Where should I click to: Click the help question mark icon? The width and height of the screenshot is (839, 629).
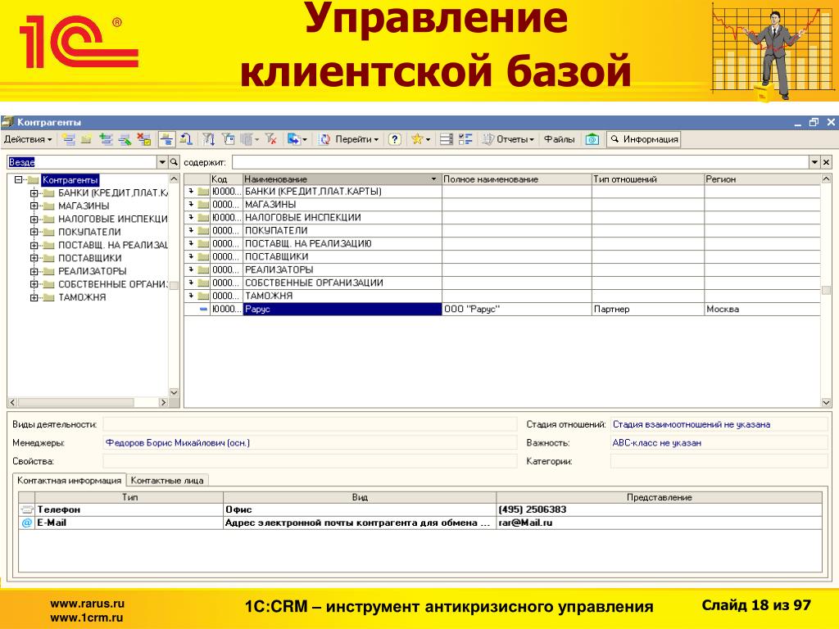point(395,139)
